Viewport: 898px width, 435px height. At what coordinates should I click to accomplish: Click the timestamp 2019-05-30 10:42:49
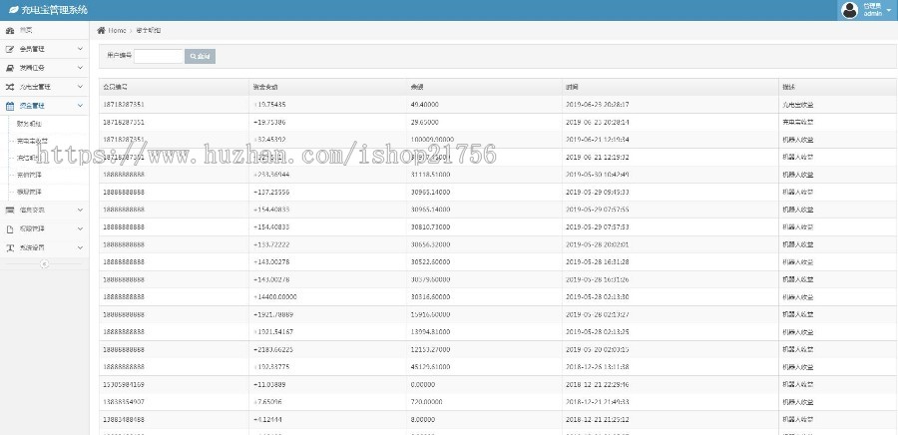[x=598, y=175]
